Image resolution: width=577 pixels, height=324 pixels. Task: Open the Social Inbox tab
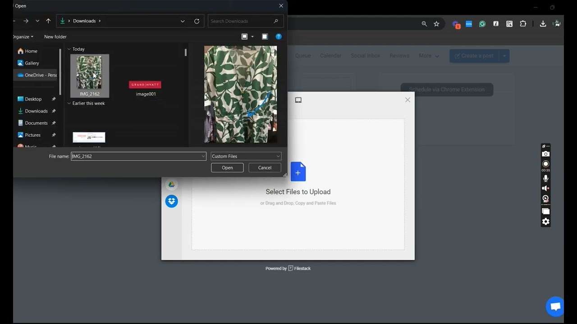tap(366, 56)
